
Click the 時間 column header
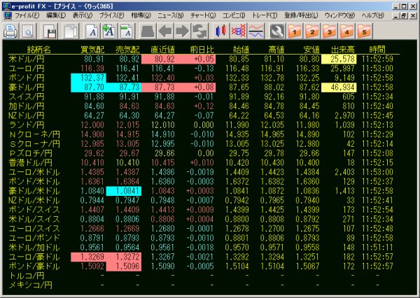[x=377, y=49]
